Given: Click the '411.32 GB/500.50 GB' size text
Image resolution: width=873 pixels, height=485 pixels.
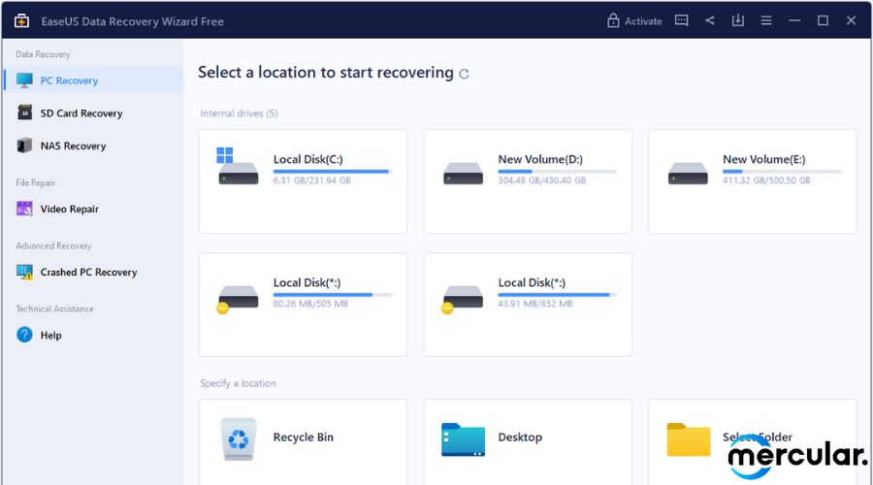Looking at the screenshot, I should [766, 180].
